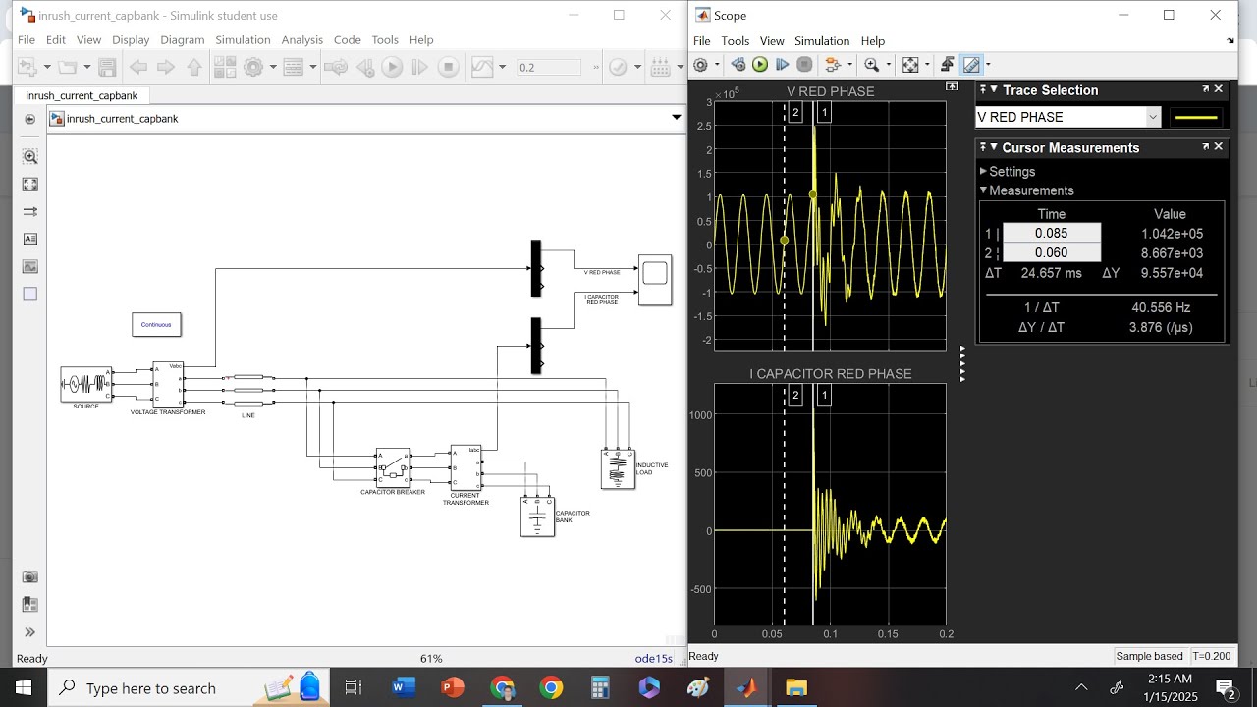Viewport: 1257px width, 707px height.
Task: Click the Triggers icon in Scope toolbar
Action: click(x=947, y=65)
